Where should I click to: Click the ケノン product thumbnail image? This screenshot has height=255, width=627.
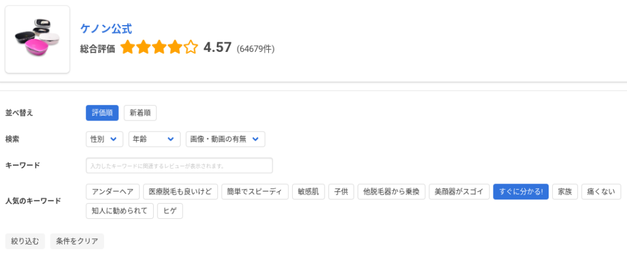pos(37,39)
